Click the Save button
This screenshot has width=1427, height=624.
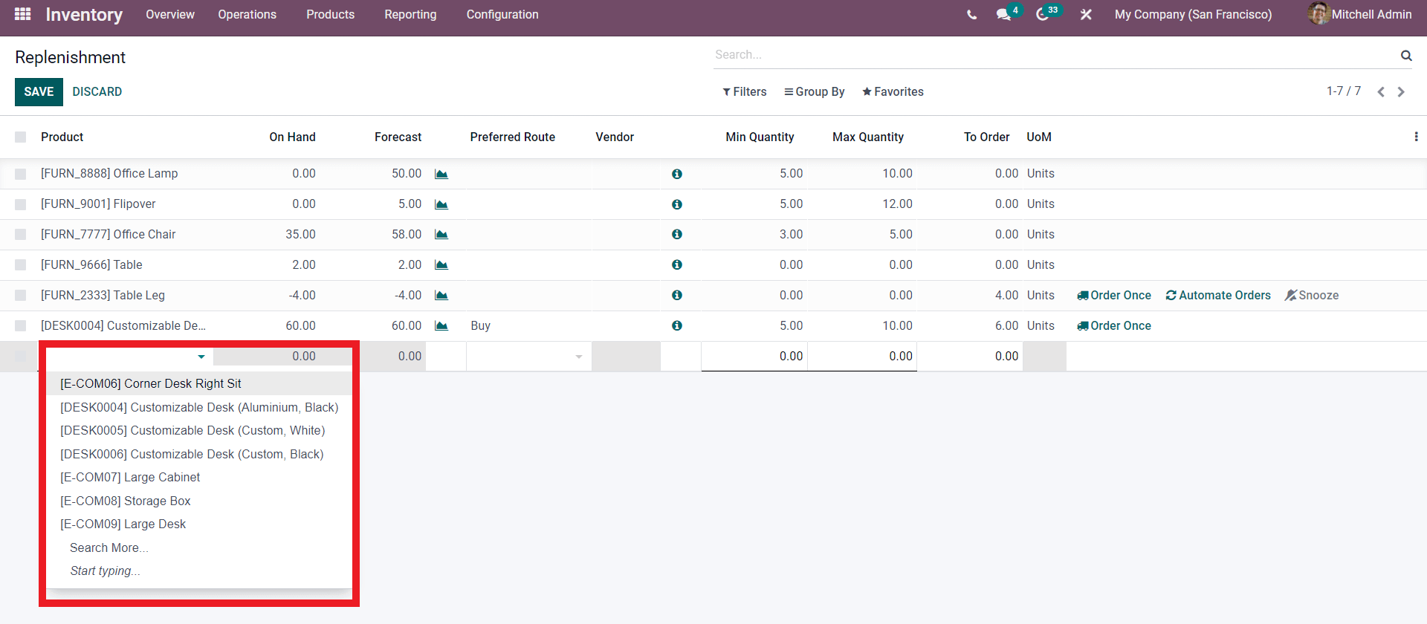click(x=39, y=92)
